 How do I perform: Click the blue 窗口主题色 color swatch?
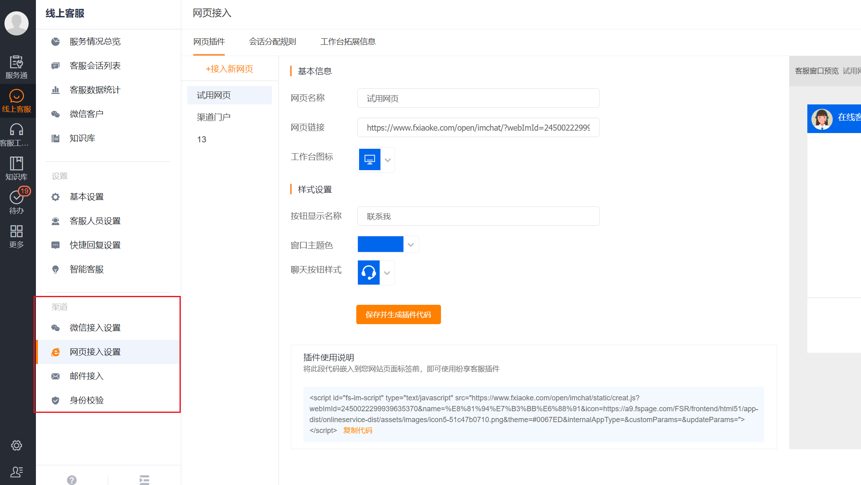(380, 244)
